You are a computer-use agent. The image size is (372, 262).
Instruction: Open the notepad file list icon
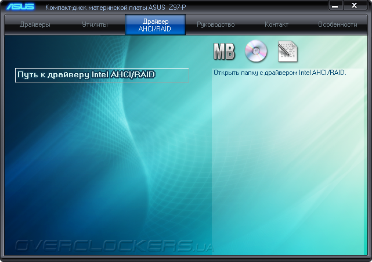(287, 52)
